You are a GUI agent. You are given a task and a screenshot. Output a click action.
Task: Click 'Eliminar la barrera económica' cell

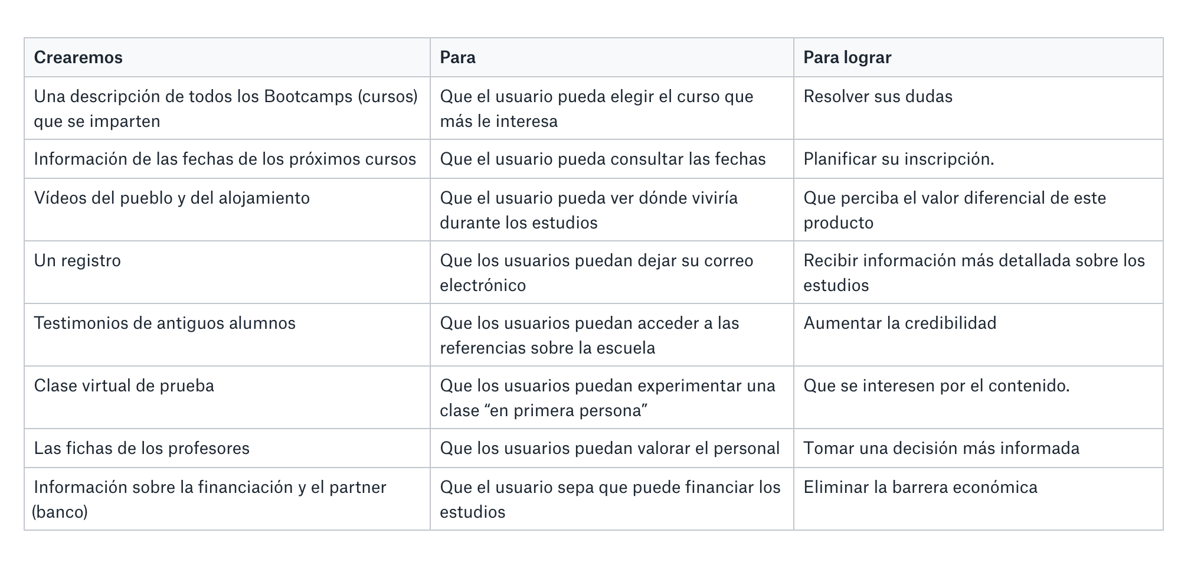click(978, 499)
